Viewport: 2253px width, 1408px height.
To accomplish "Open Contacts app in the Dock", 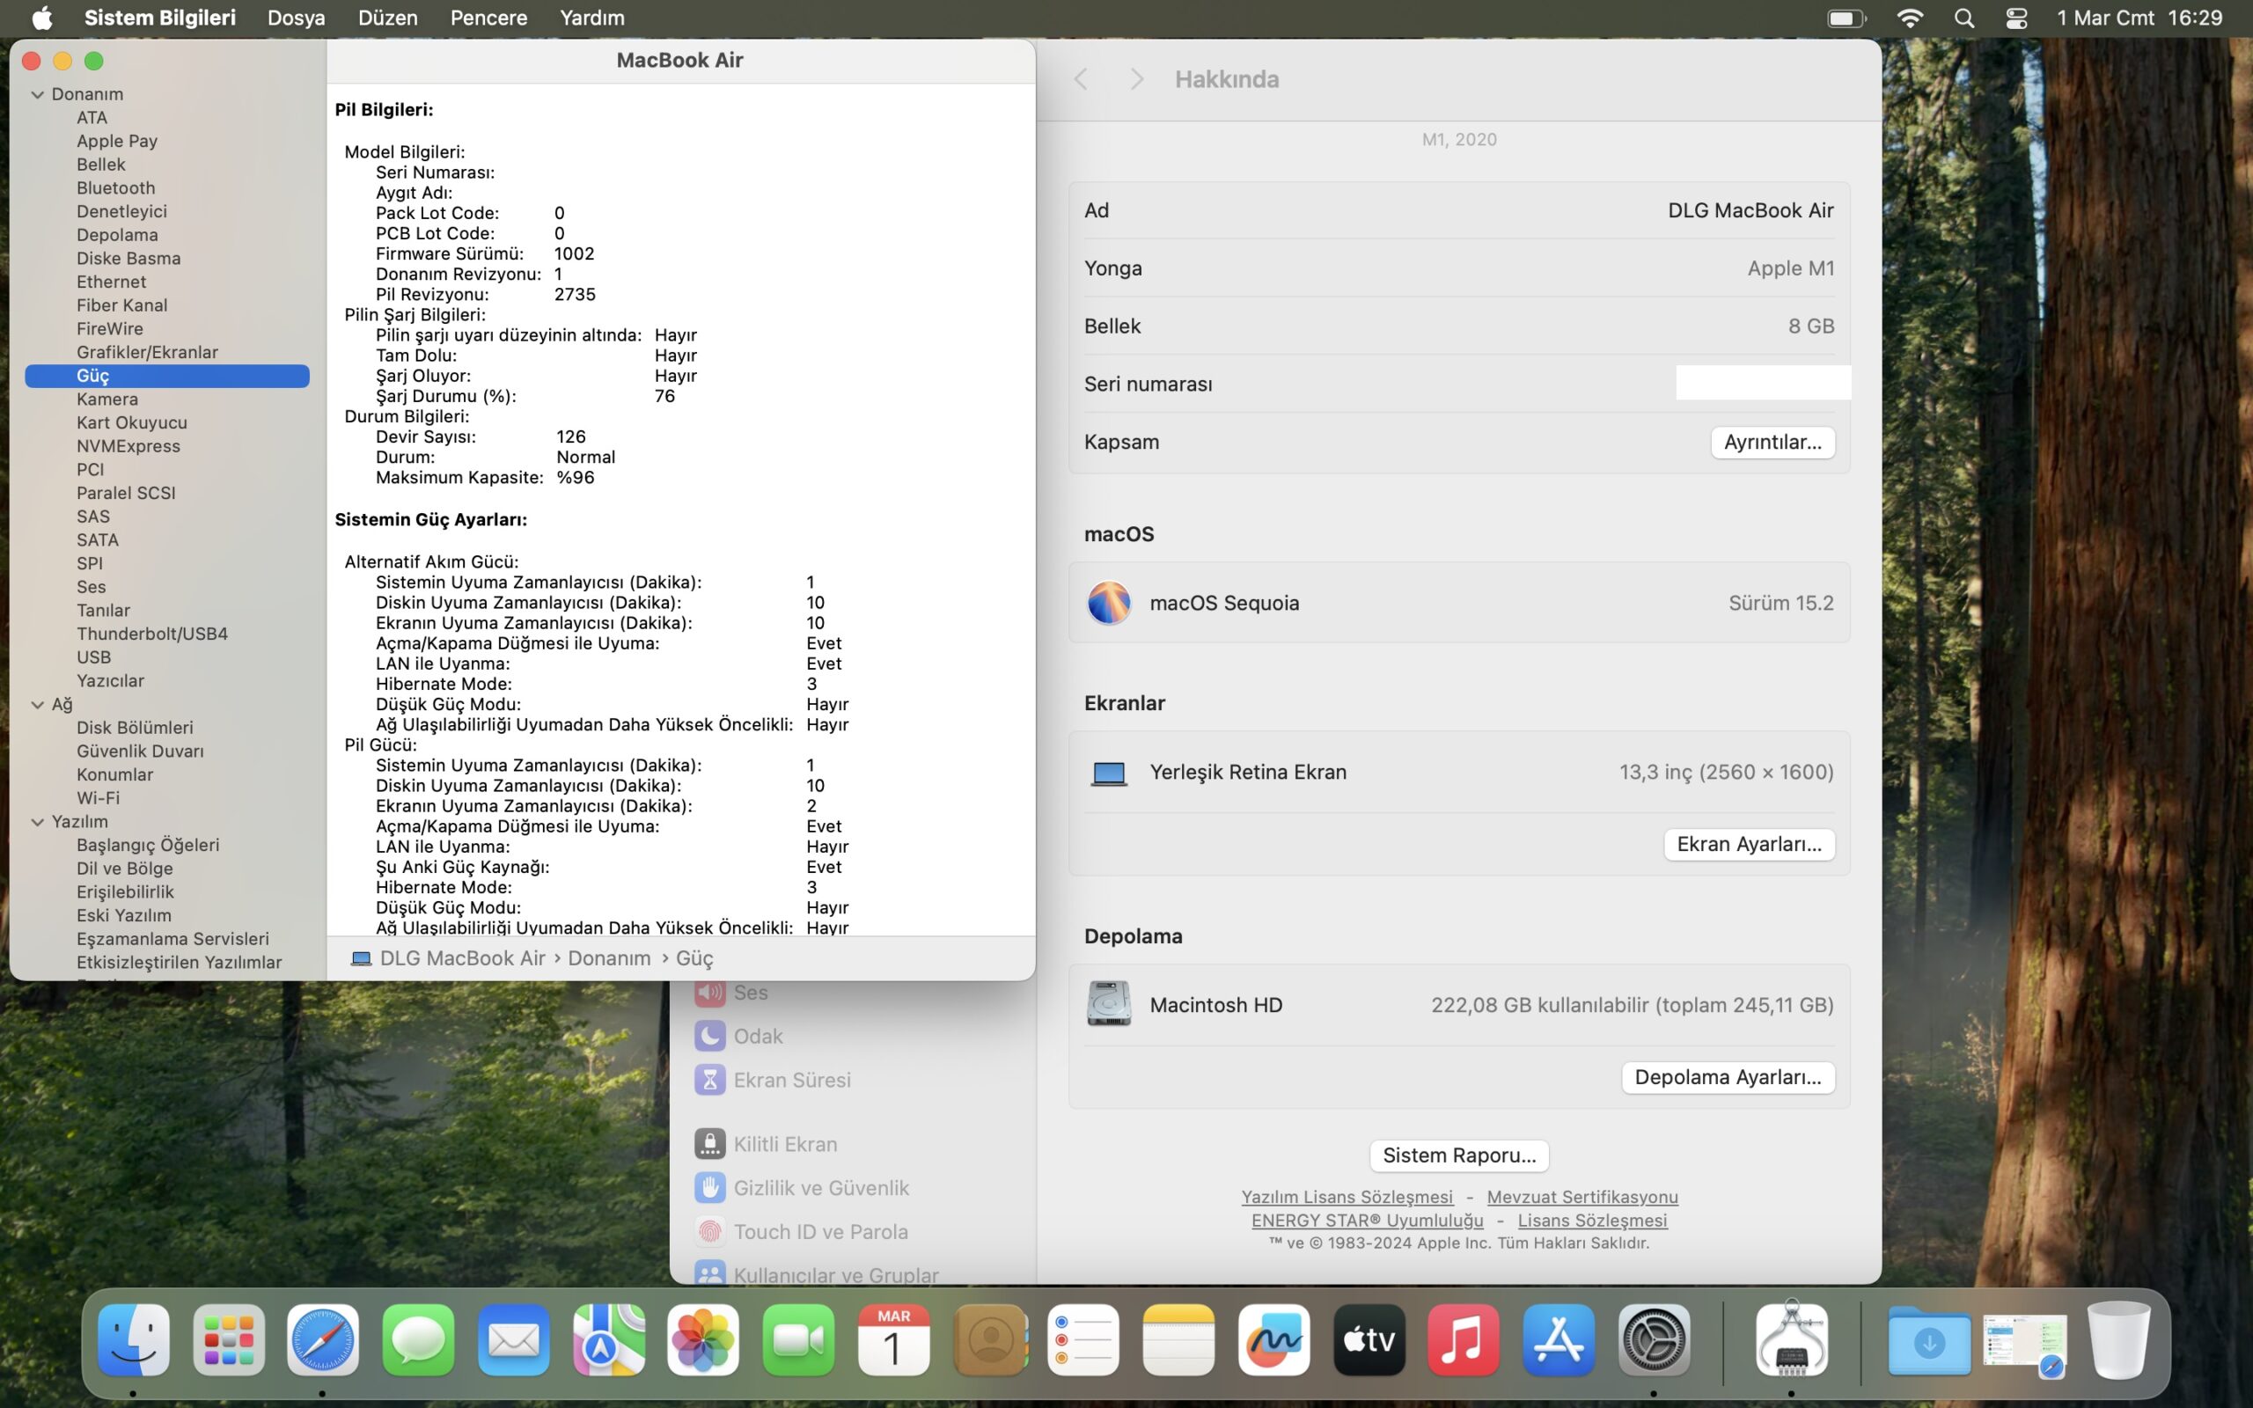I will pos(991,1340).
